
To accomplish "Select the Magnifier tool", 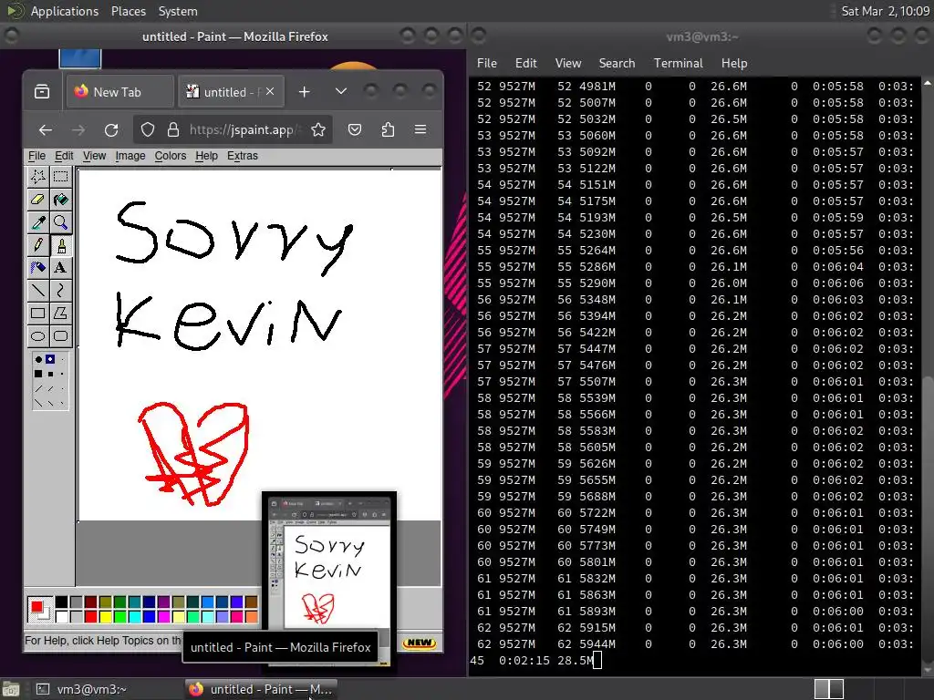I will point(60,222).
